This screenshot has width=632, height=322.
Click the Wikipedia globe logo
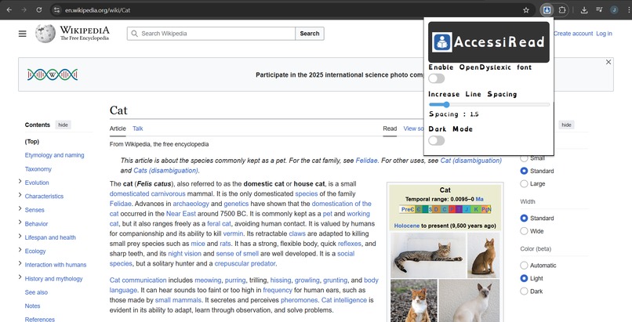pyautogui.click(x=45, y=34)
